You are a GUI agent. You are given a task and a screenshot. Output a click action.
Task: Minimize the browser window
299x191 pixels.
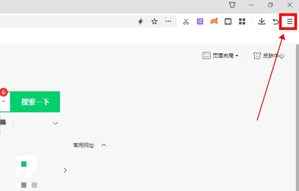click(x=251, y=5)
